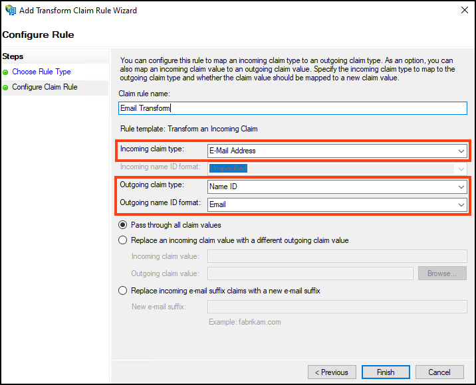Image resolution: width=476 pixels, height=385 pixels.
Task: Click into the Claim rule name field
Action: pos(293,108)
